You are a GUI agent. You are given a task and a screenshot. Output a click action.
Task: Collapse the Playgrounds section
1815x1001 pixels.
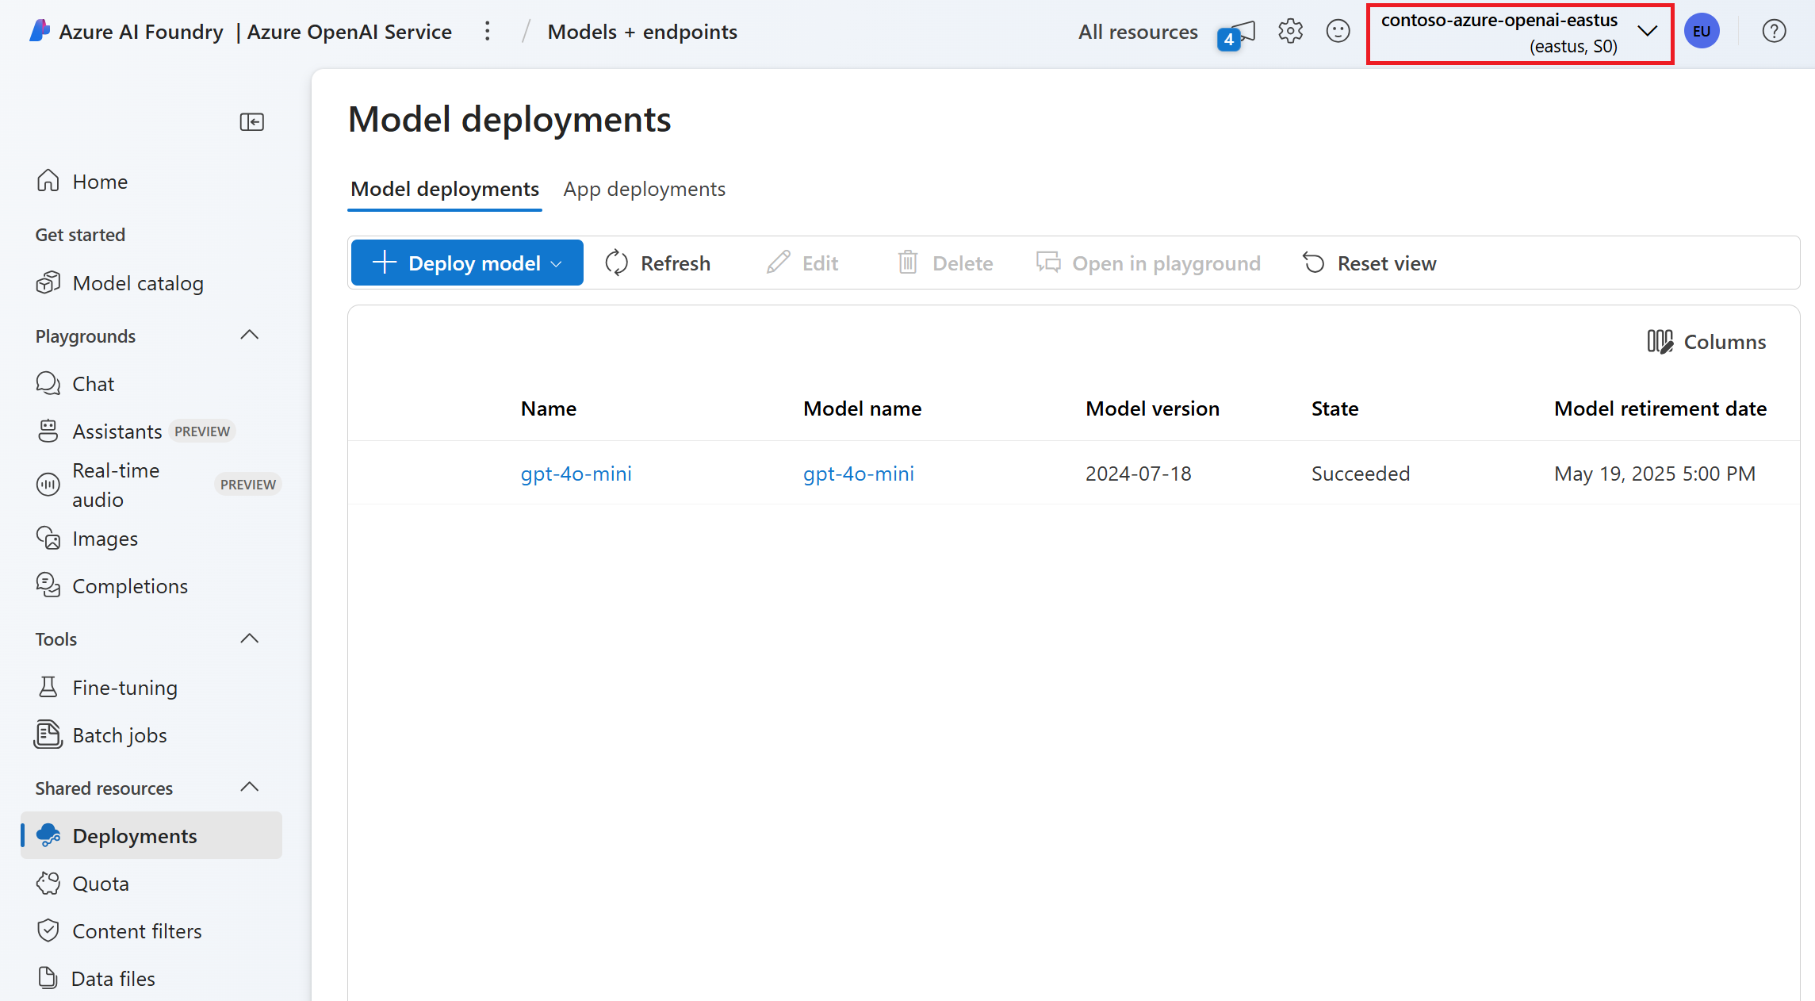pos(250,336)
